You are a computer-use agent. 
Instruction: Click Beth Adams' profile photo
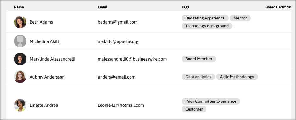click(x=20, y=22)
